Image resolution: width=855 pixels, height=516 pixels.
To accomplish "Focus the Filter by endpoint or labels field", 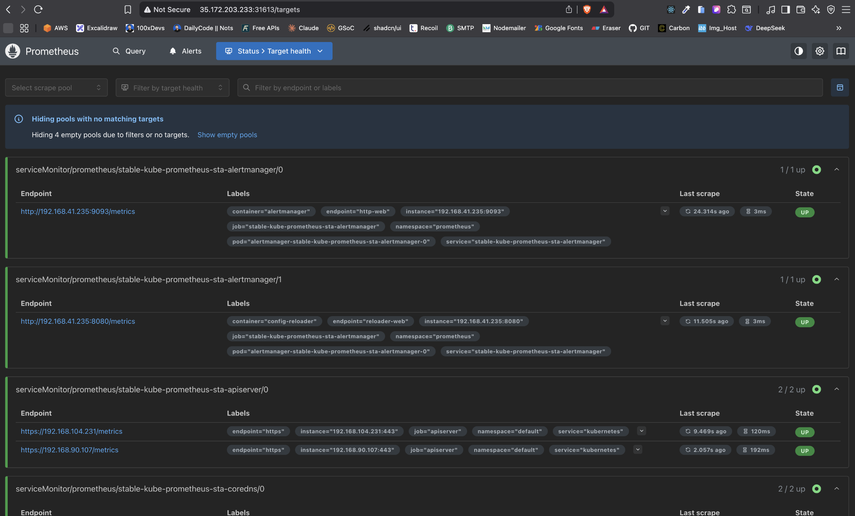I will tap(530, 88).
